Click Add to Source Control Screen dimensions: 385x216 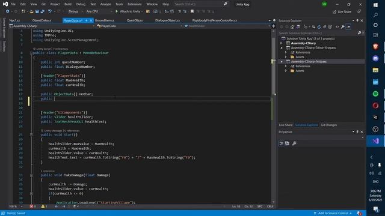(333, 213)
